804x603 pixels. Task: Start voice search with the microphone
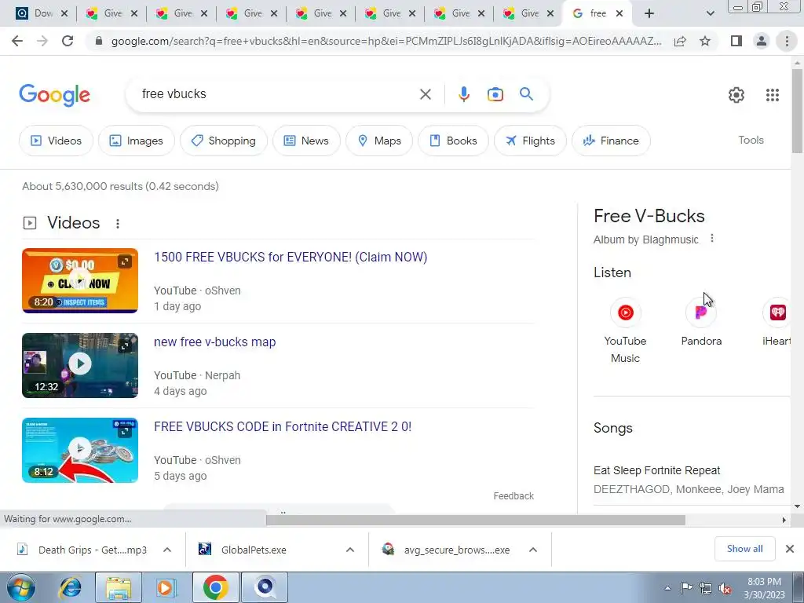pyautogui.click(x=463, y=94)
